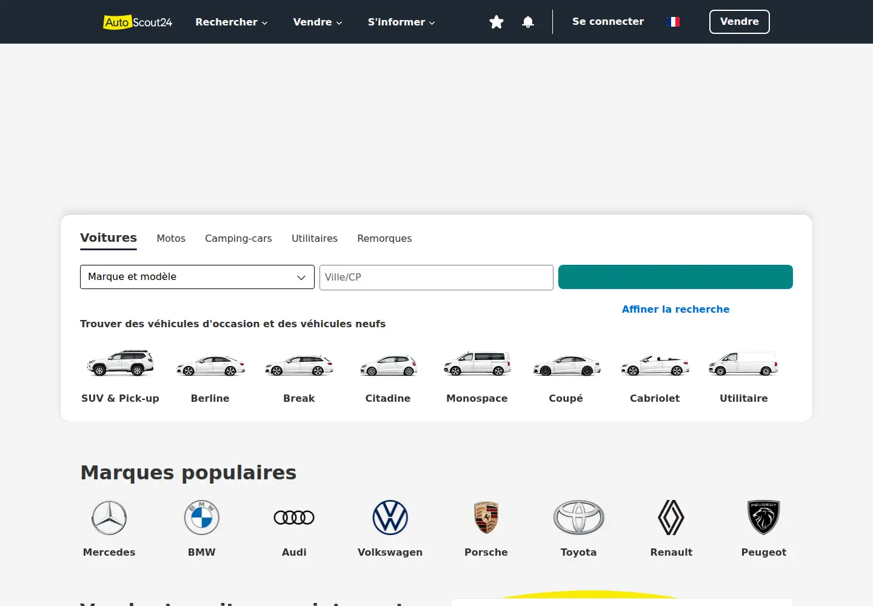This screenshot has height=606, width=873.
Task: Click the Break text label
Action: (x=299, y=398)
